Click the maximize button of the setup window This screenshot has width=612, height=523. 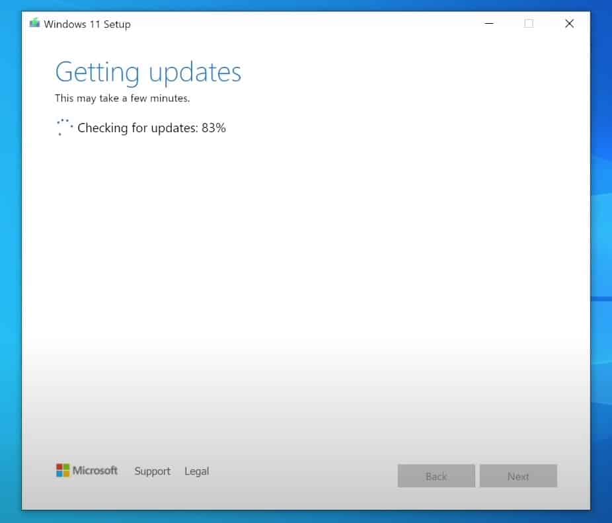tap(528, 22)
